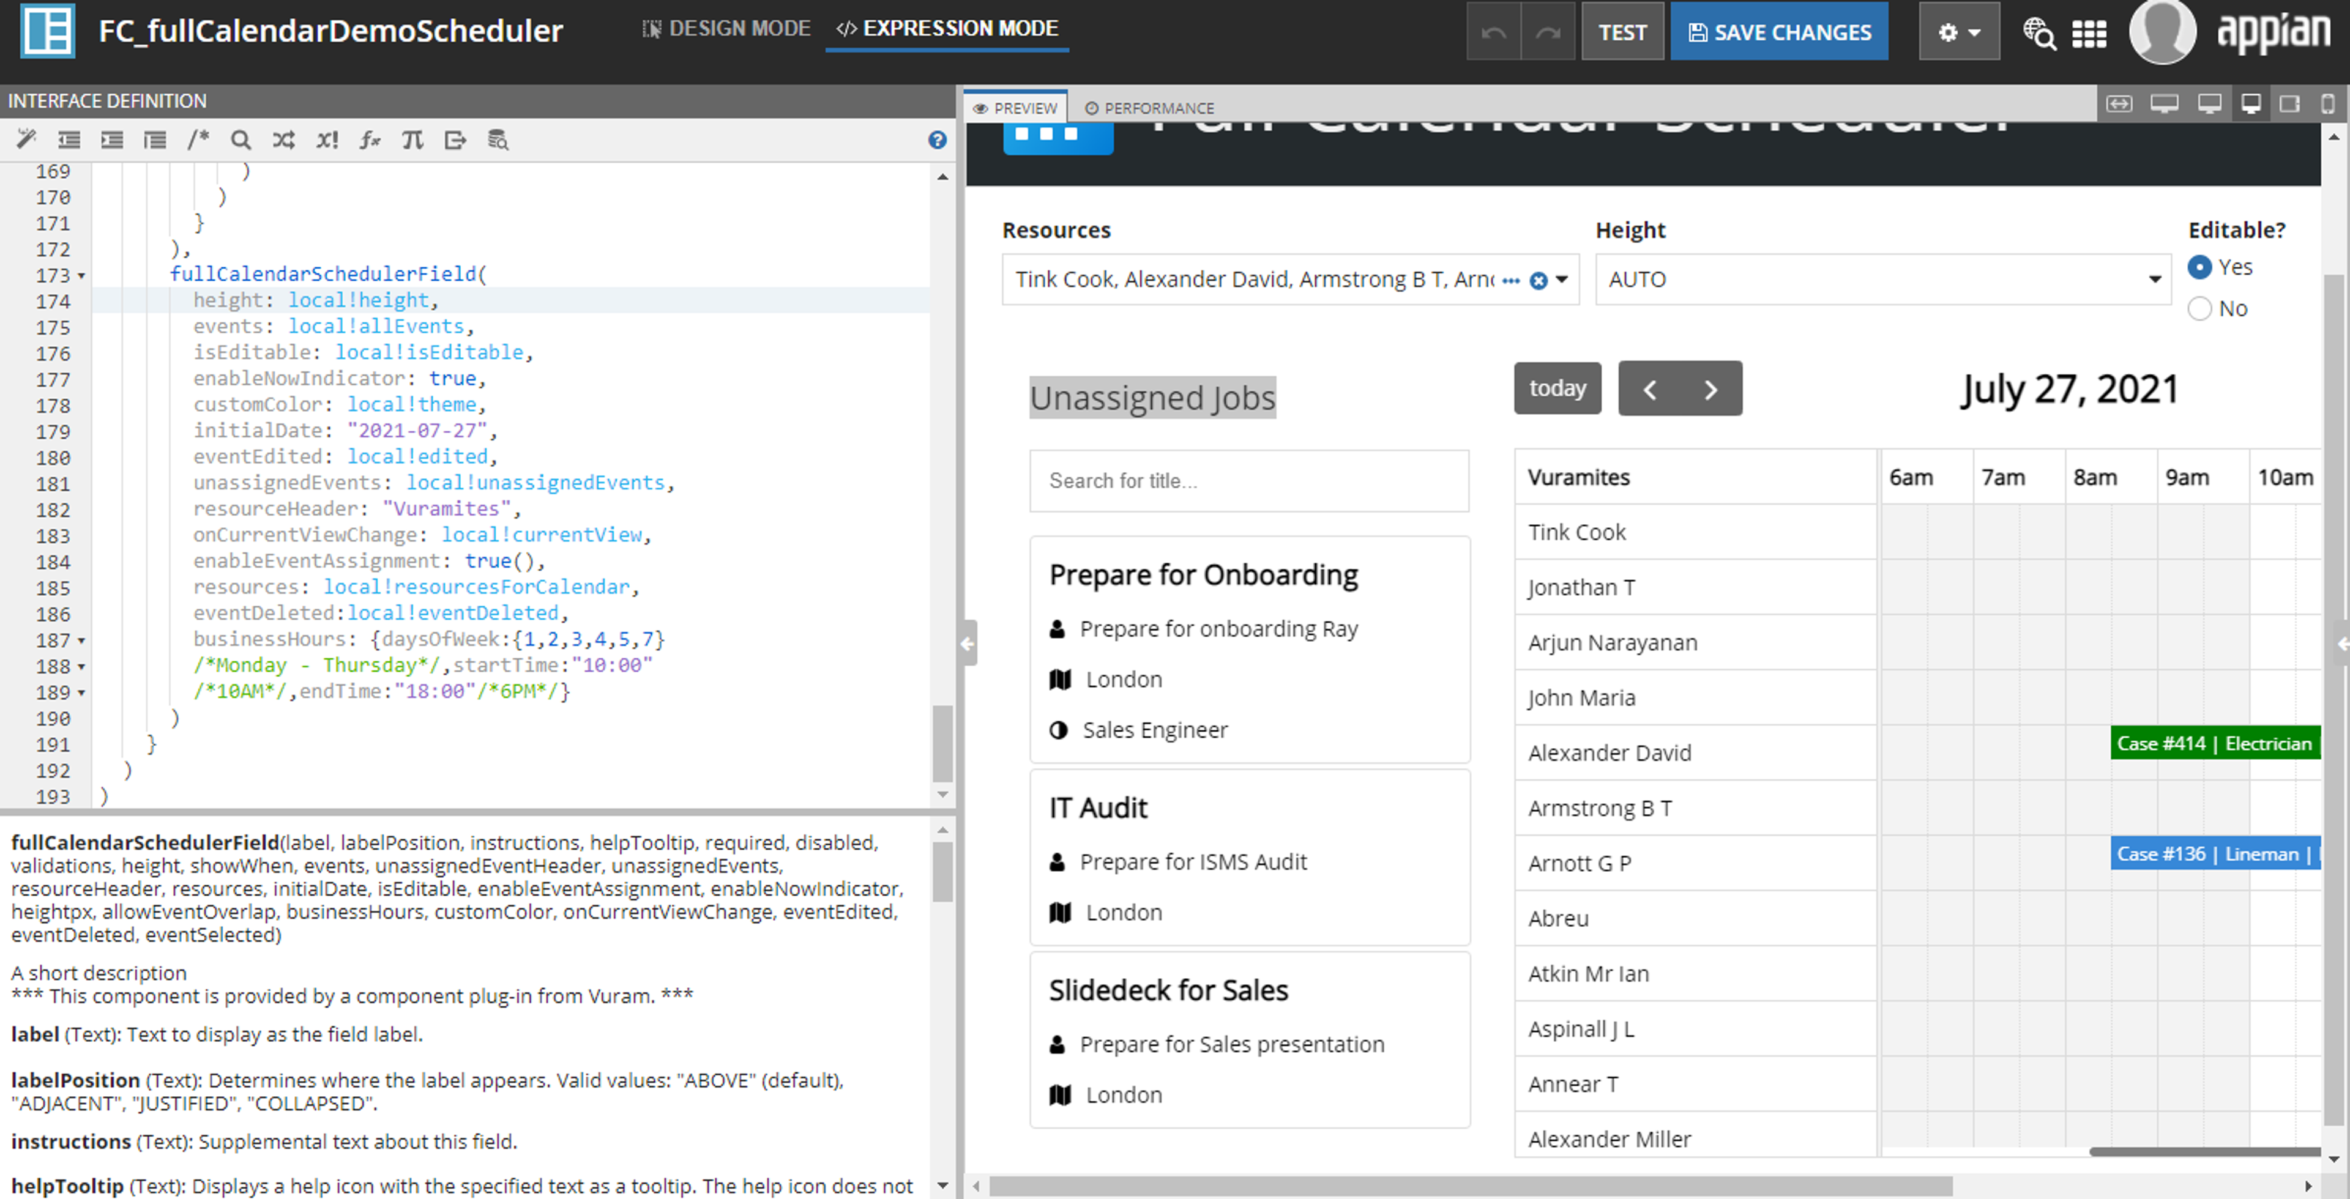This screenshot has height=1199, width=2350.
Task: Click the interface object icon beside title
Action: coord(48,31)
